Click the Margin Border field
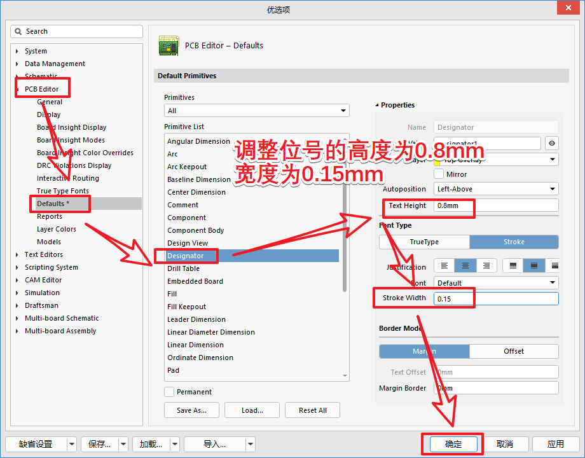The width and height of the screenshot is (585, 458). [496, 388]
